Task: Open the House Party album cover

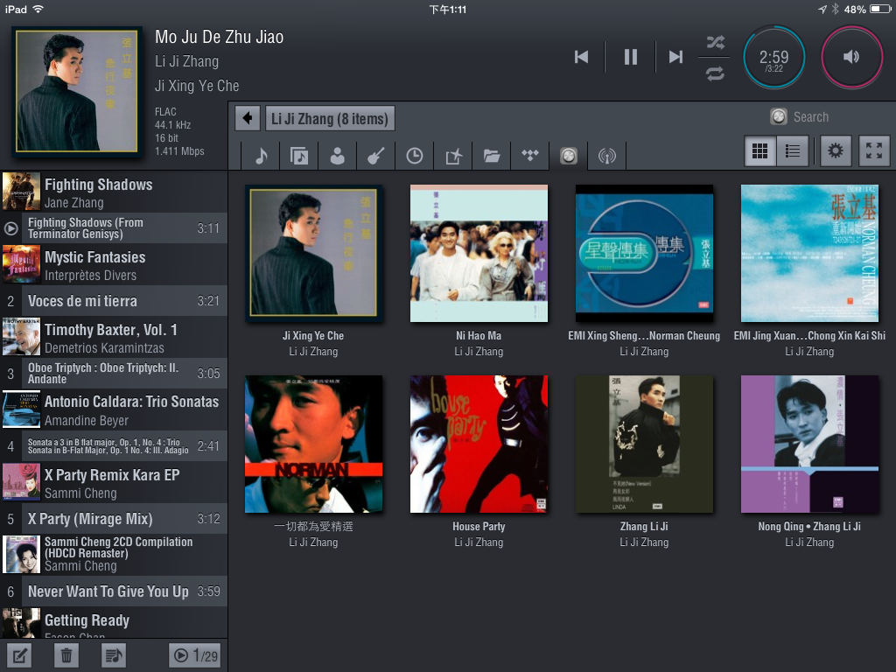Action: point(479,444)
